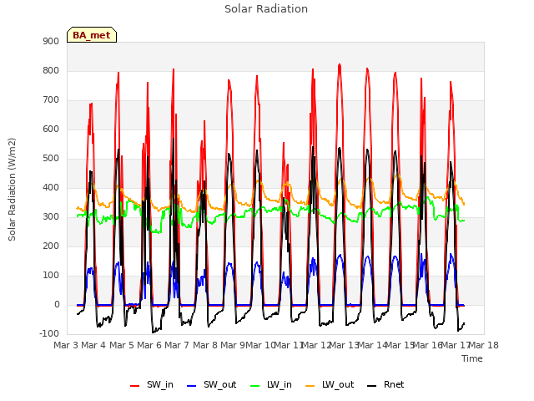Click the Mar 13 x-axis label
534x401 pixels.
[345, 345]
